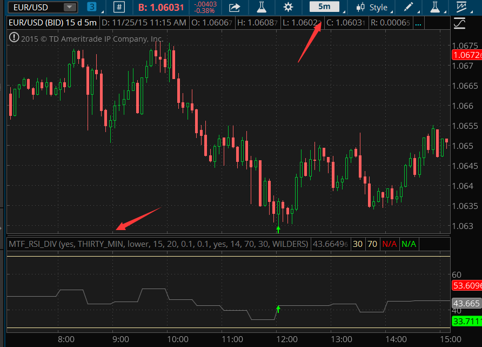Click the red 1.0672 price bubble on the axis

point(467,55)
